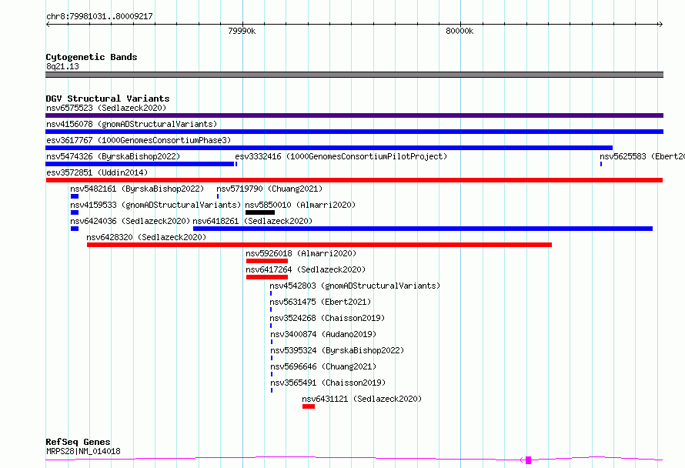Click the gray 8q21.13 cytogenetic band bar
The image size is (685, 468).
(354, 75)
